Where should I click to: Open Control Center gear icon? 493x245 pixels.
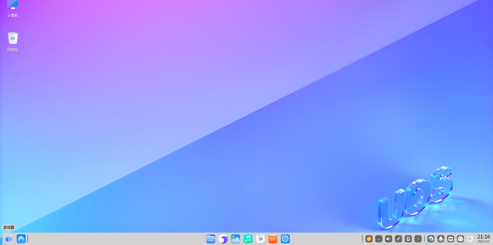[285, 239]
